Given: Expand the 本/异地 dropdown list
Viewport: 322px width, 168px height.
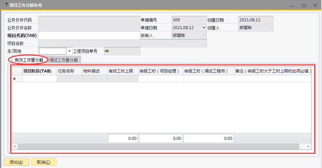Looking at the screenshot, I should coord(70,51).
